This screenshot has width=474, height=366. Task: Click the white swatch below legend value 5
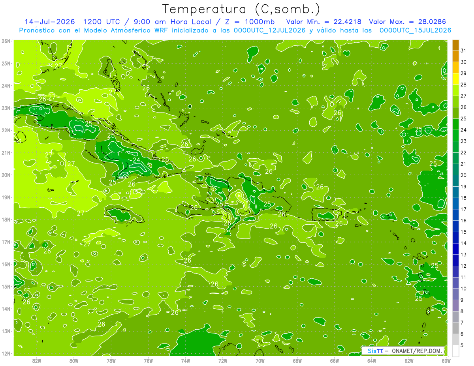[455, 351]
